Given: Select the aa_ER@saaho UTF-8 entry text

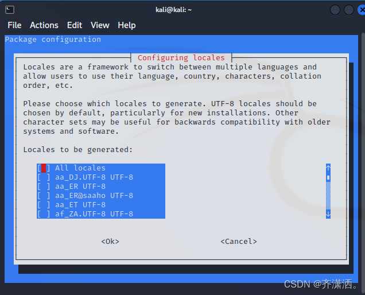Looking at the screenshot, I should 94,196.
